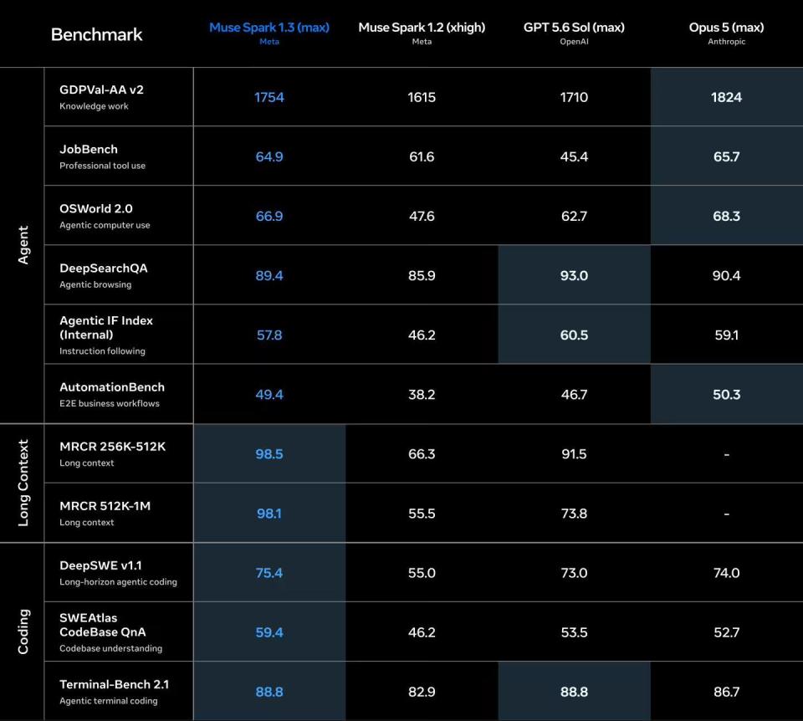Image resolution: width=803 pixels, height=721 pixels.
Task: Click the highlighted 1824 score for Opus 5
Action: pos(726,97)
